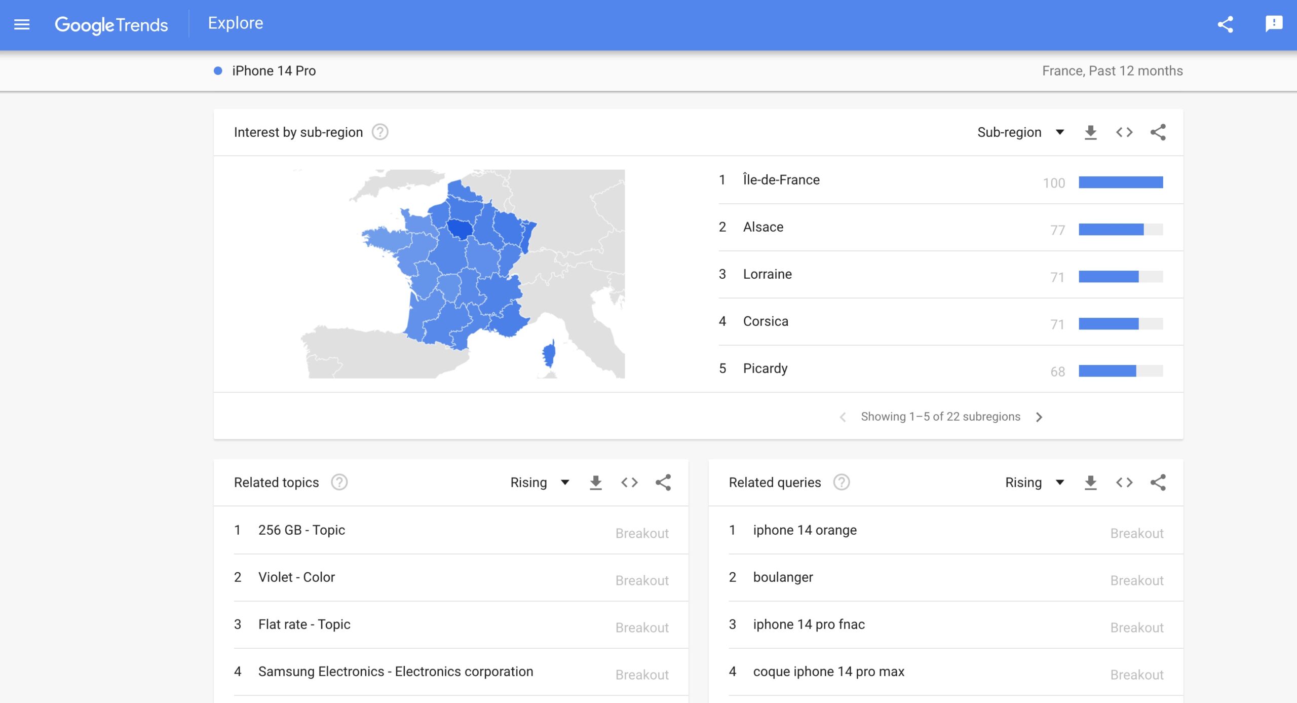This screenshot has width=1297, height=703.
Task: Share the sub-region interest widget
Action: 1158,132
